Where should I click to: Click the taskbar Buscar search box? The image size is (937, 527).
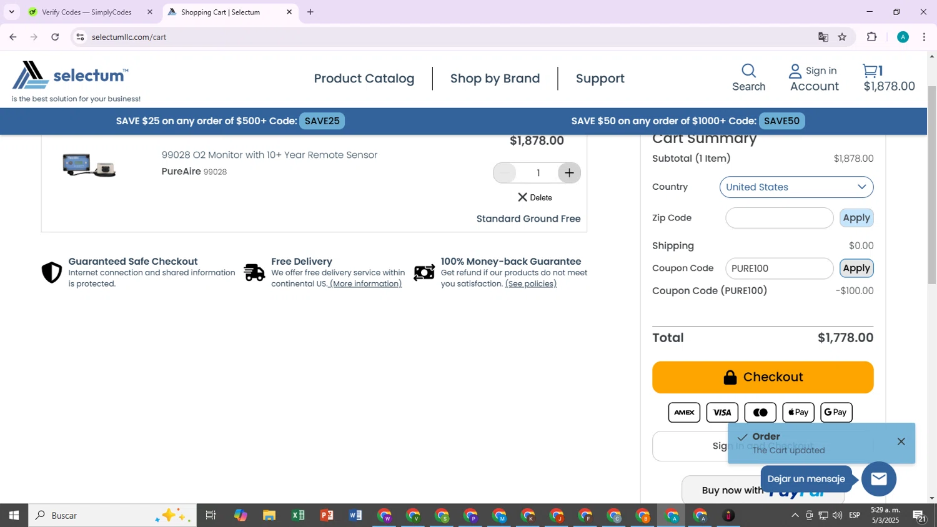112,516
